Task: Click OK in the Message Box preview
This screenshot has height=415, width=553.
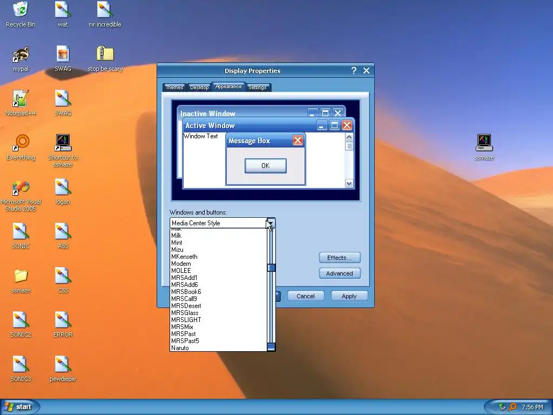Action: [x=266, y=166]
